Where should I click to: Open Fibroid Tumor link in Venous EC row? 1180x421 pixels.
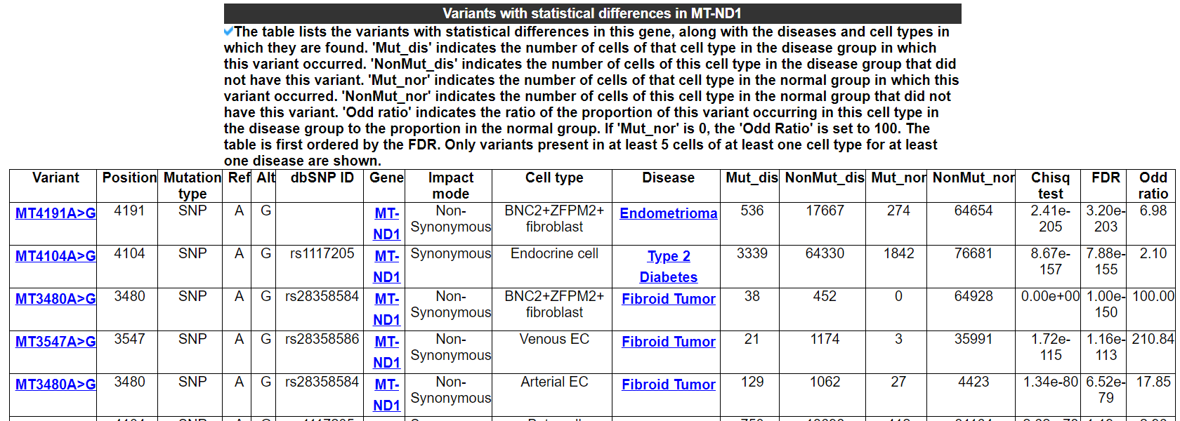pos(668,342)
